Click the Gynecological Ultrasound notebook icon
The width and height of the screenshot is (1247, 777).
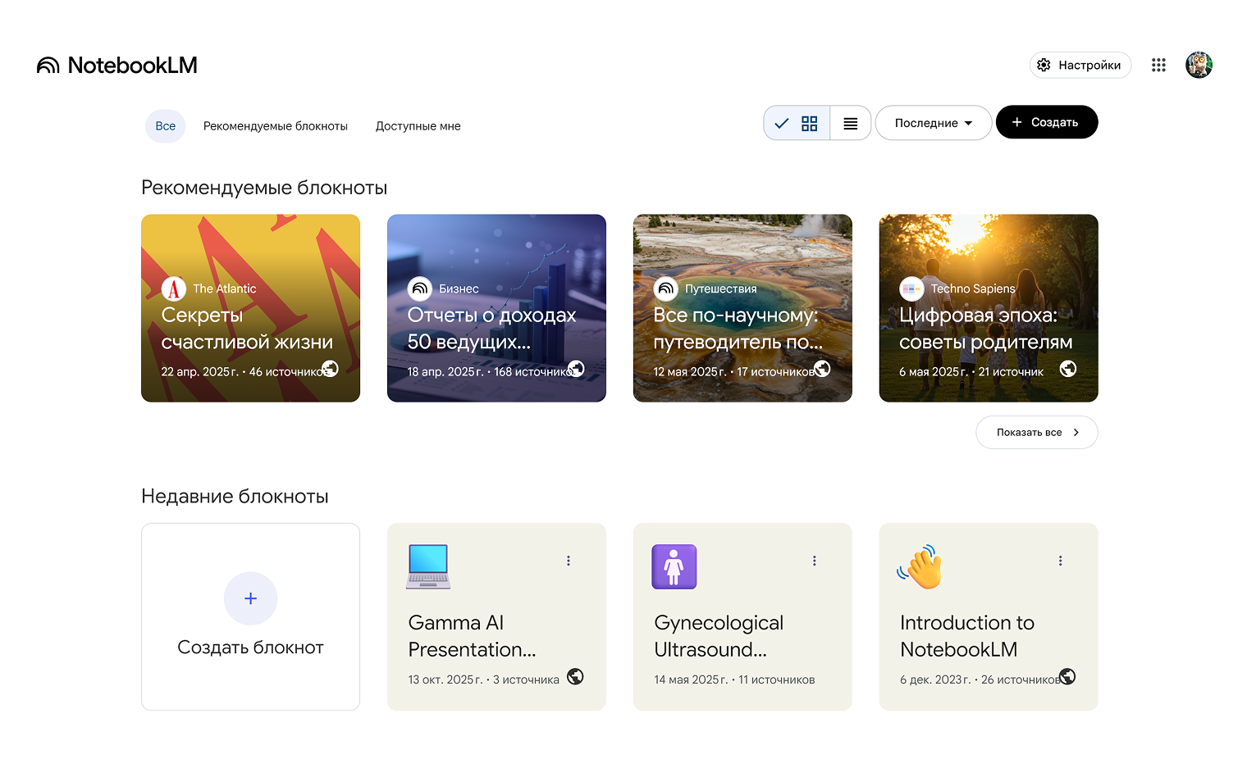[x=674, y=566]
